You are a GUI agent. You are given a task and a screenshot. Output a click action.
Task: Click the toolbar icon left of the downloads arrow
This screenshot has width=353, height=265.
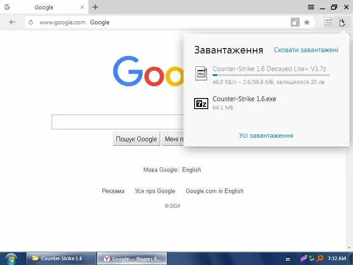[x=328, y=23]
